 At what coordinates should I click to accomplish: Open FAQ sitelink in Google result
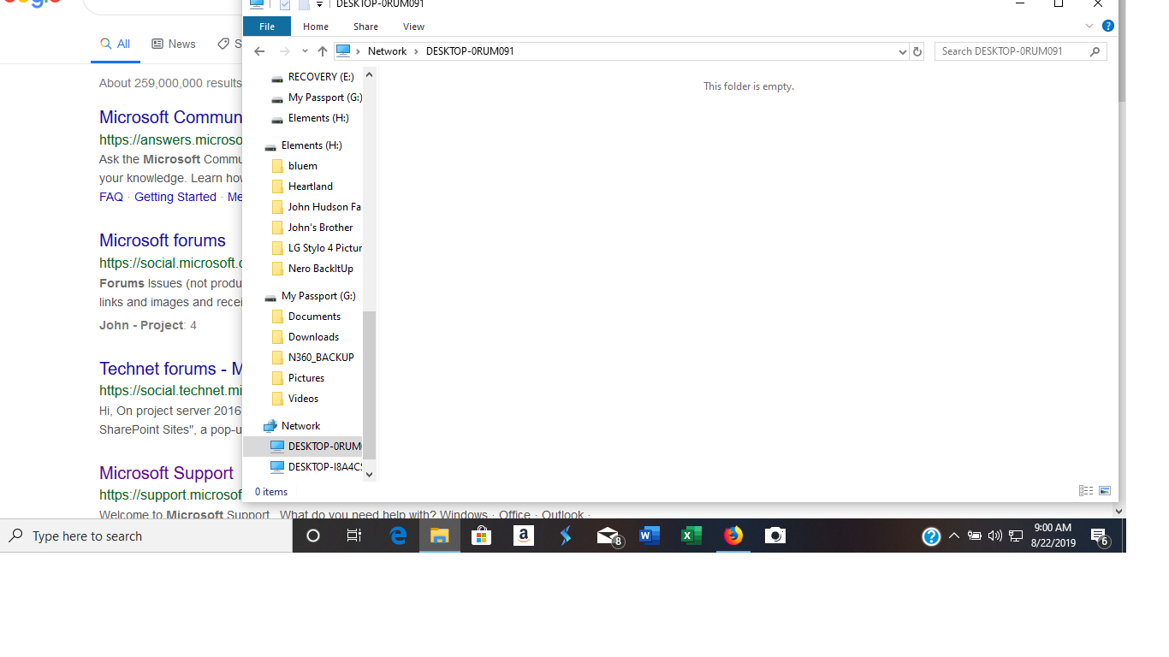pyautogui.click(x=111, y=197)
